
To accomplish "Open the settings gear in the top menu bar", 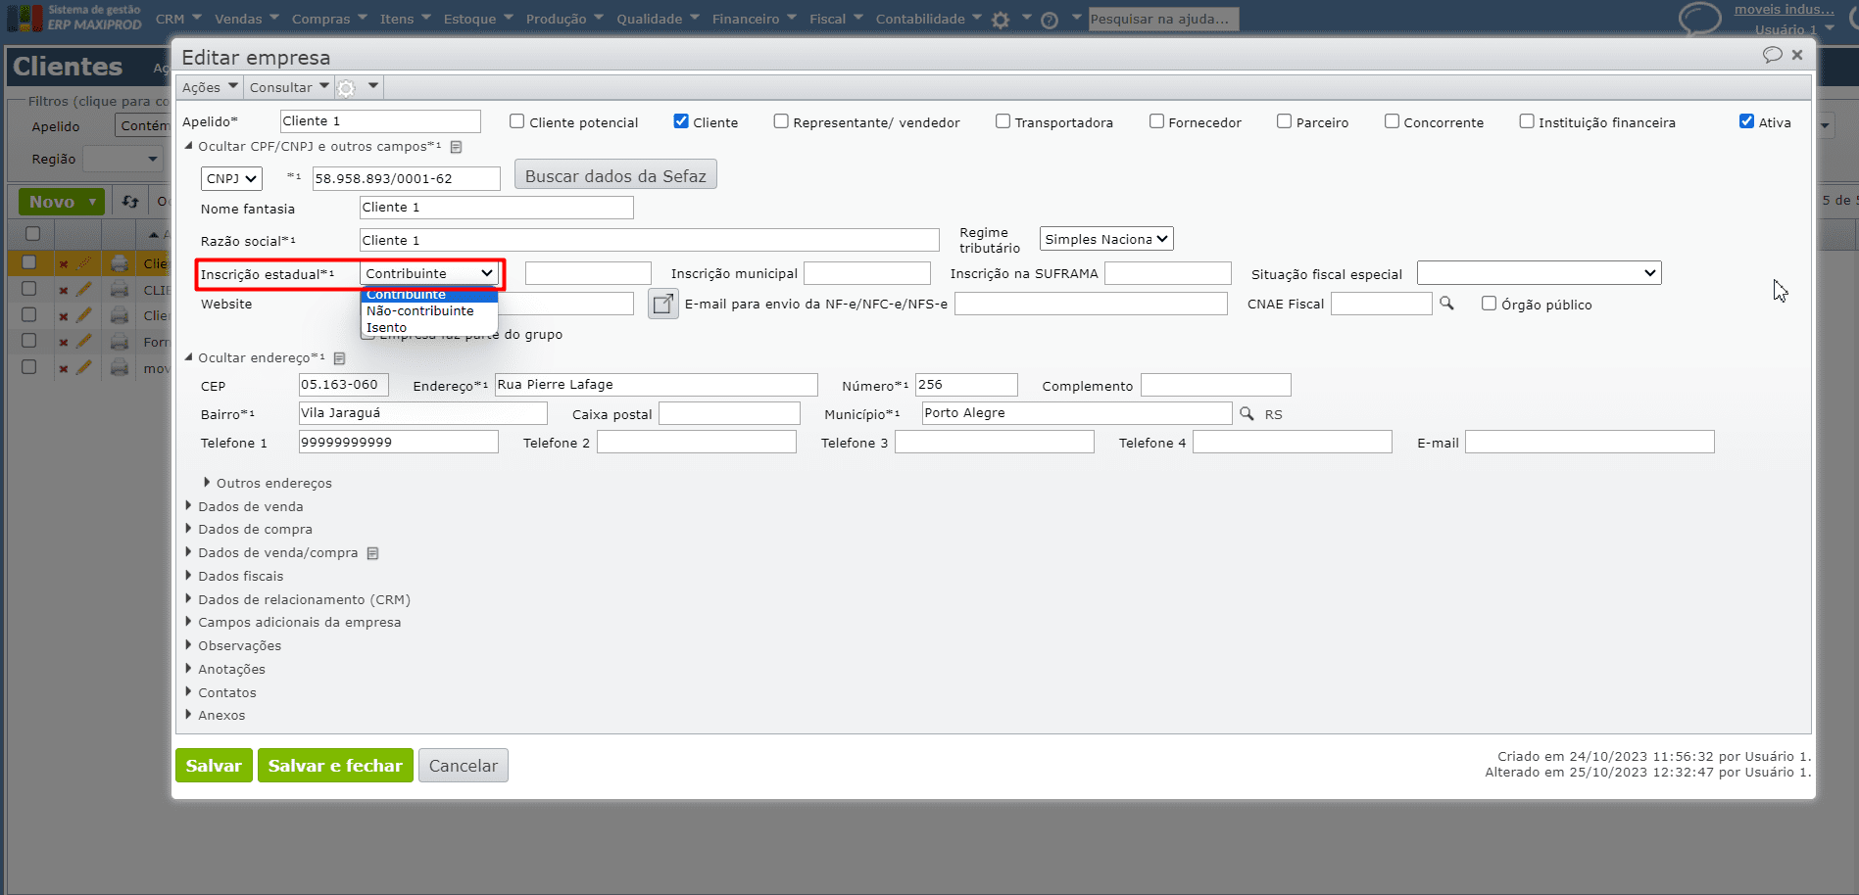I will 1001,20.
